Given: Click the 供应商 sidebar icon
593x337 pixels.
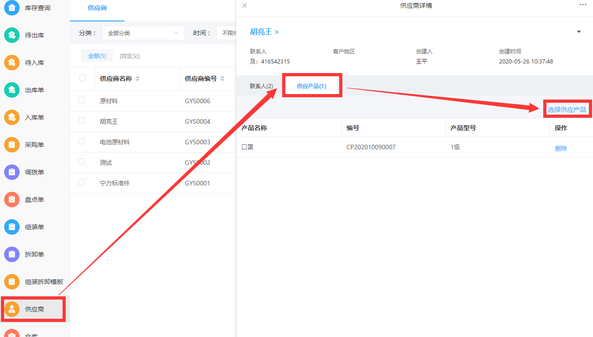Looking at the screenshot, I should [x=12, y=309].
